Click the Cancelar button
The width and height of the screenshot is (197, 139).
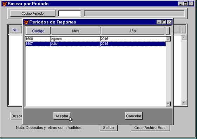(x=133, y=116)
